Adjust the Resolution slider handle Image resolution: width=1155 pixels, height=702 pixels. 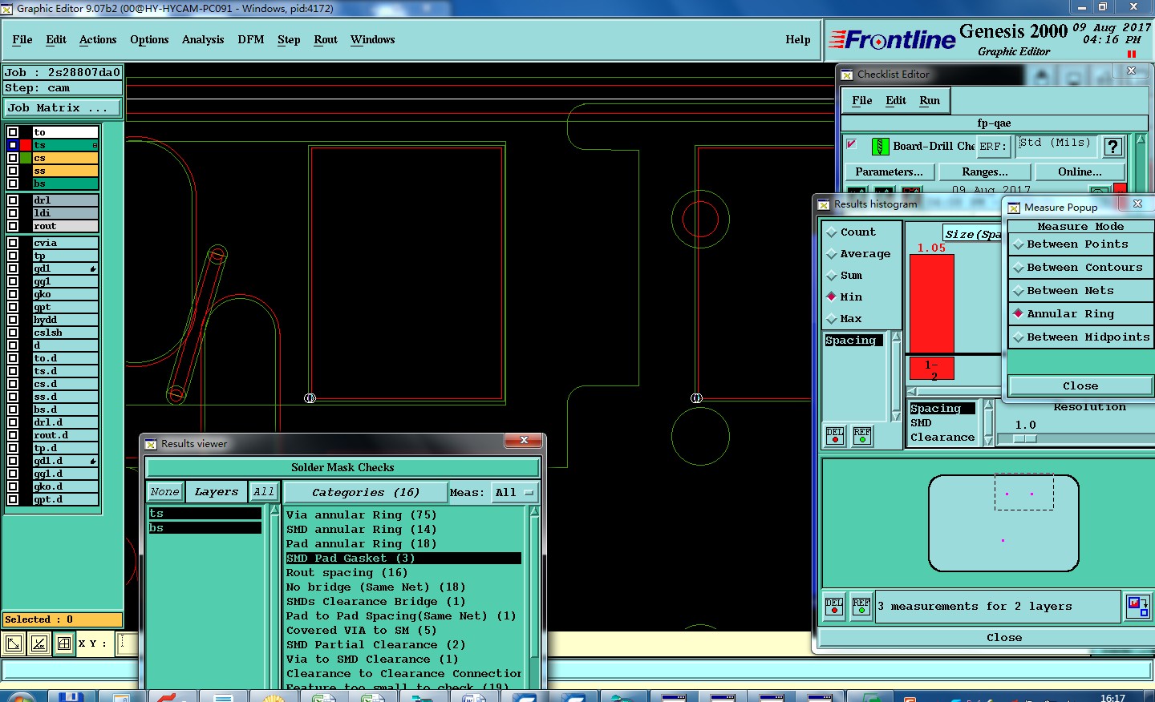click(x=1026, y=438)
